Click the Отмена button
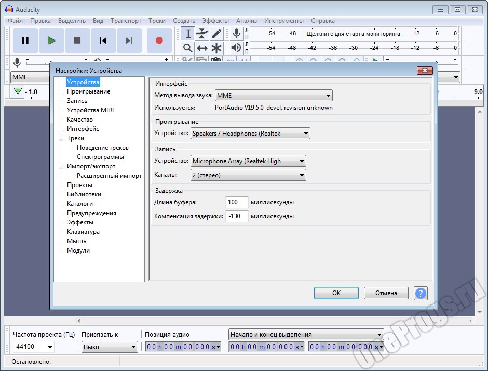488x371 pixels. (386, 293)
